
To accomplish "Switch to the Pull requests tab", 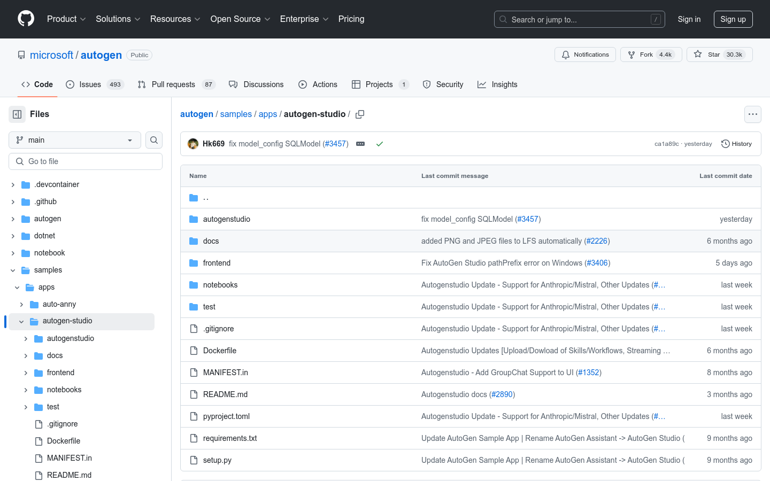I will 176,84.
